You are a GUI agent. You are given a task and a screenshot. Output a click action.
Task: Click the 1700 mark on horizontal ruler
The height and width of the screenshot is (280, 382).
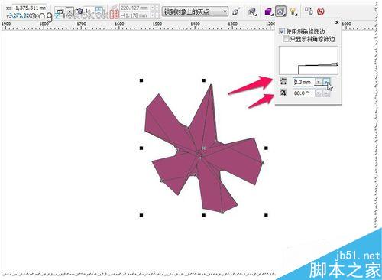click(82, 24)
